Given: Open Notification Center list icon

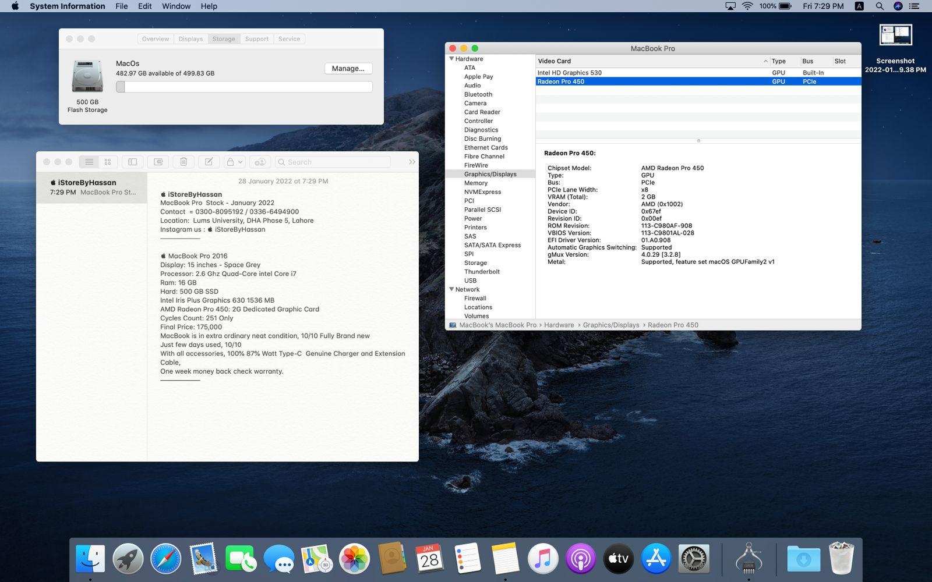Looking at the screenshot, I should [915, 6].
